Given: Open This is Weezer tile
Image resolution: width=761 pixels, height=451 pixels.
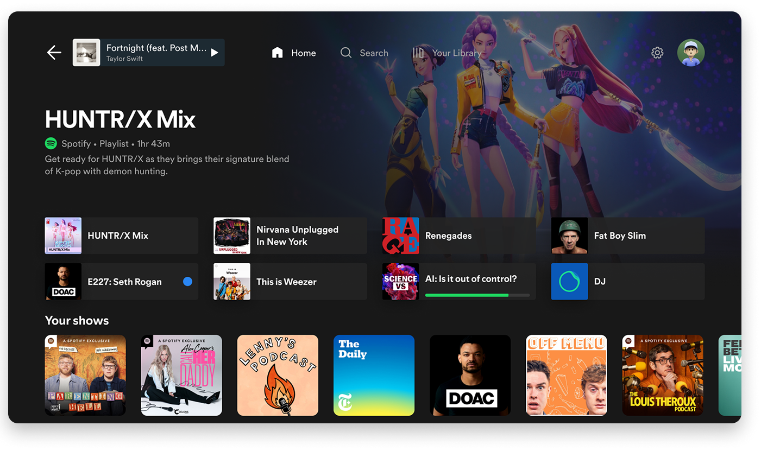Looking at the screenshot, I should point(290,282).
